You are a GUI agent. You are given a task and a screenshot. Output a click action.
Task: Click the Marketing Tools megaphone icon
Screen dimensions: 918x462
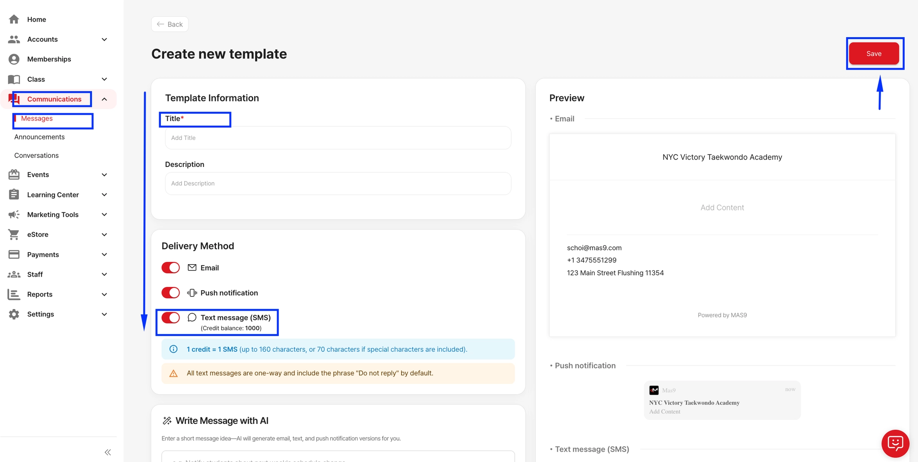click(14, 214)
